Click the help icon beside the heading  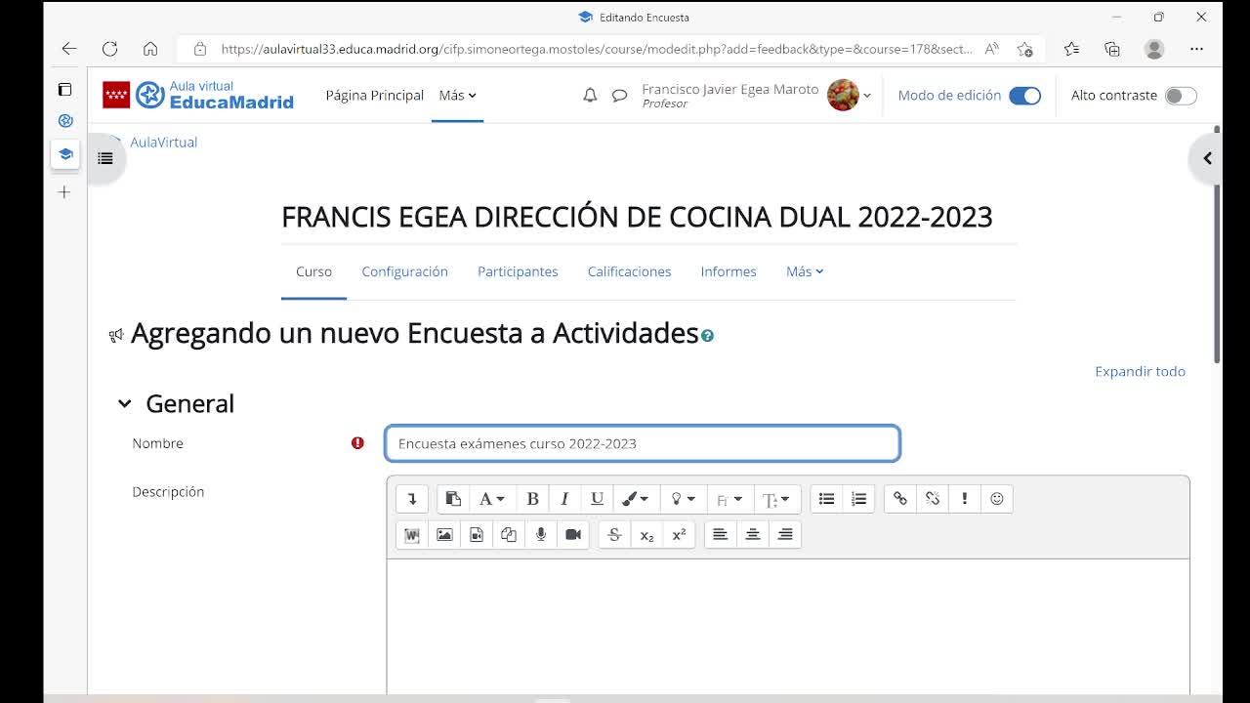tap(707, 336)
